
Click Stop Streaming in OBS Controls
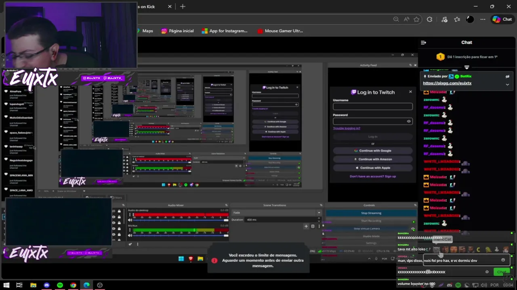pyautogui.click(x=371, y=213)
